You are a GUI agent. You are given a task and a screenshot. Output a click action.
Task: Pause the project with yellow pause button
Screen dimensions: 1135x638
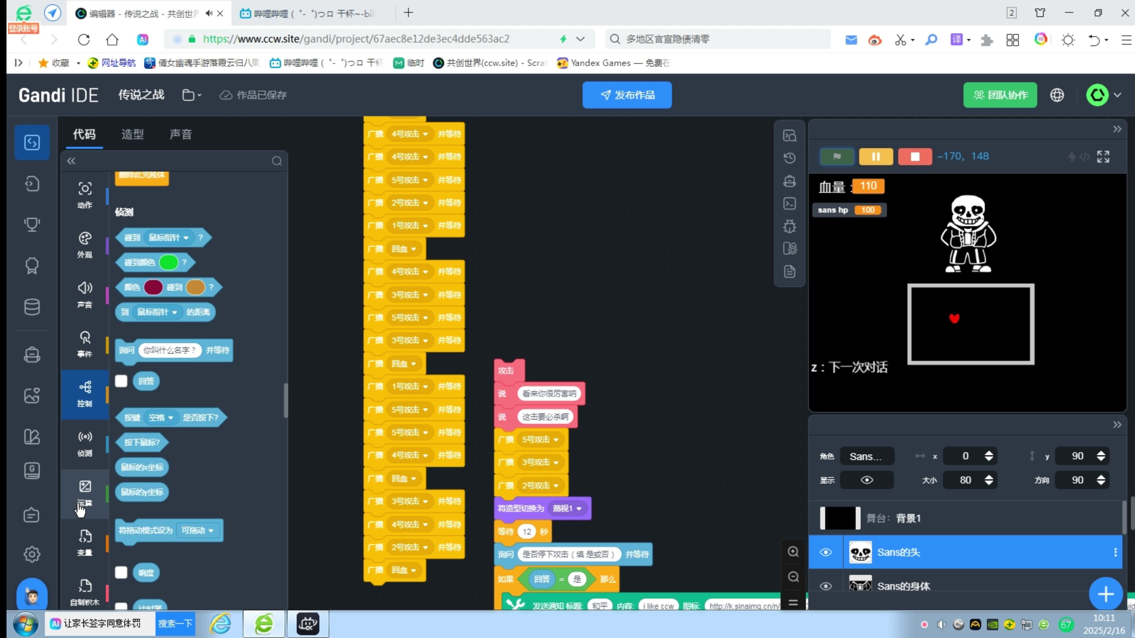pos(876,156)
